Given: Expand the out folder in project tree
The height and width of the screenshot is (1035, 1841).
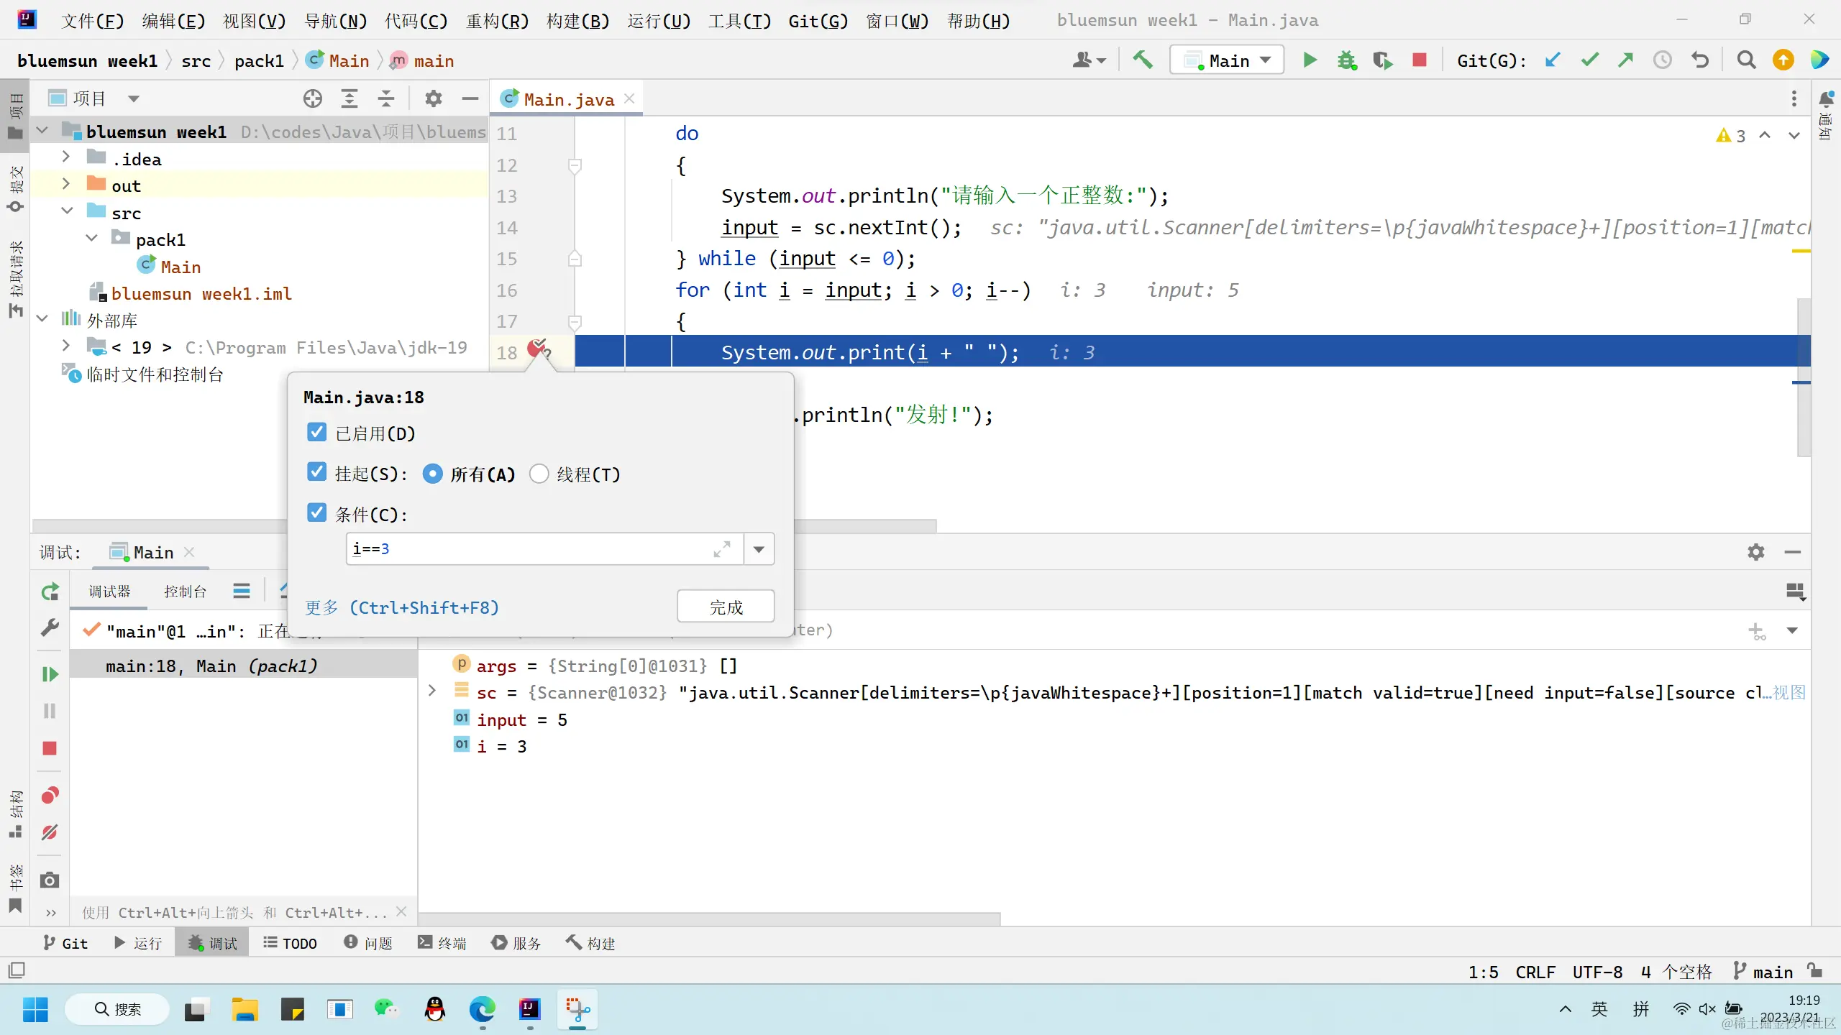Looking at the screenshot, I should [x=66, y=185].
